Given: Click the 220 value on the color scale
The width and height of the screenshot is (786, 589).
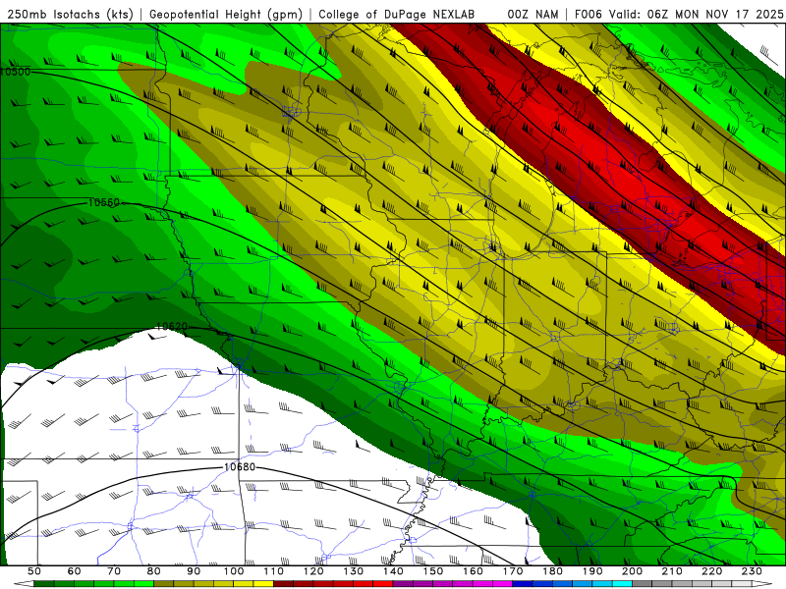Looking at the screenshot, I should tap(711, 571).
